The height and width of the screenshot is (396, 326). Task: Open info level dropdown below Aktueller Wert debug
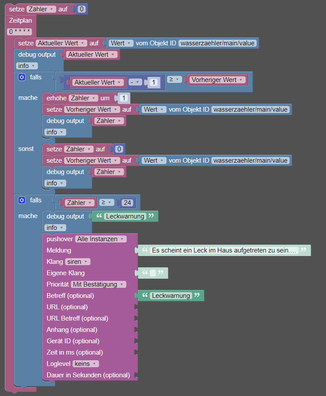point(27,66)
